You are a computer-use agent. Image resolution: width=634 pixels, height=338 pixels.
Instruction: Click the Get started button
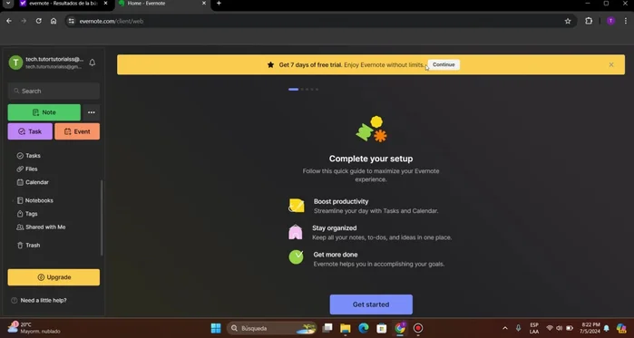(371, 304)
